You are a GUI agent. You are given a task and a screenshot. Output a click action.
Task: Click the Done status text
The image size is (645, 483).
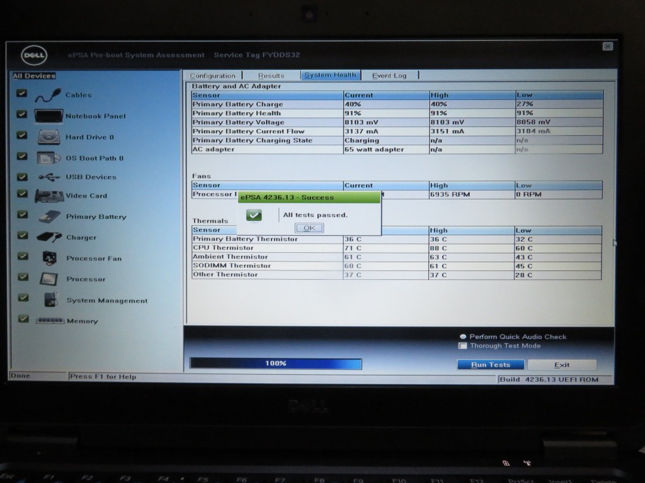point(20,375)
